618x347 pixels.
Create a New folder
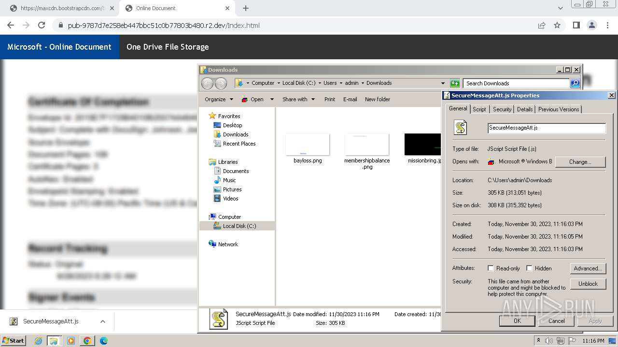[378, 99]
